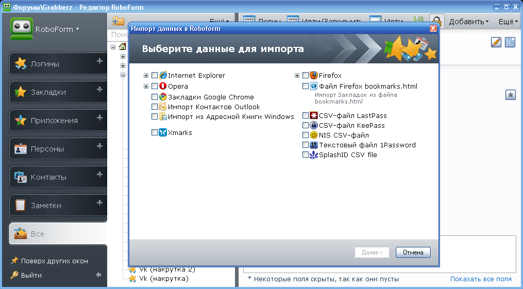This screenshot has width=523, height=289.
Task: Enable Закладки Google Chrome checkbox
Action: [155, 97]
